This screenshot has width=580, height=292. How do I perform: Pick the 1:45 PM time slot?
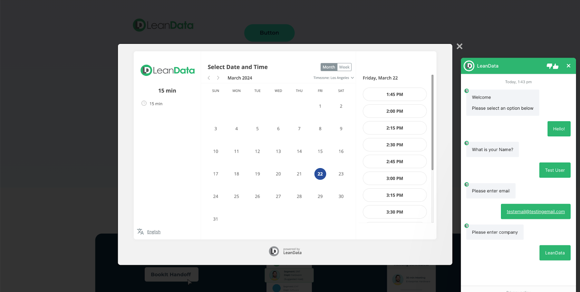(394, 95)
